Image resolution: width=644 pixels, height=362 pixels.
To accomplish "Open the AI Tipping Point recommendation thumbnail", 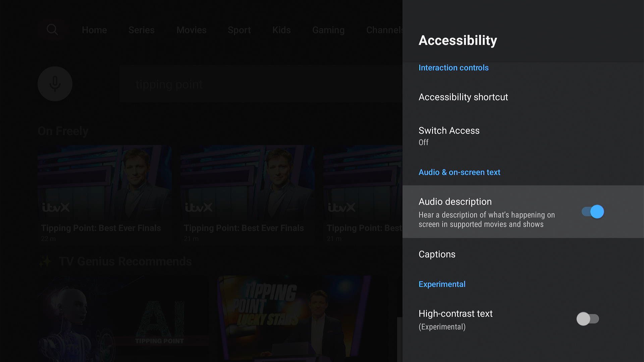I will pos(123,319).
